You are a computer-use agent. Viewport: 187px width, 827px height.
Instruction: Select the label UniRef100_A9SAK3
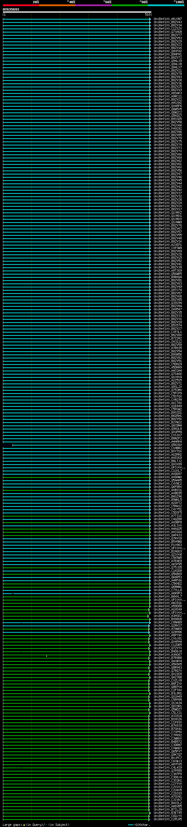coord(168,93)
